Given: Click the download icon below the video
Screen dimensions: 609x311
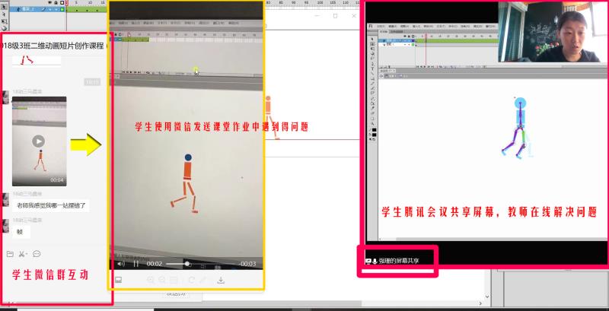Looking at the screenshot, I should point(221,280).
